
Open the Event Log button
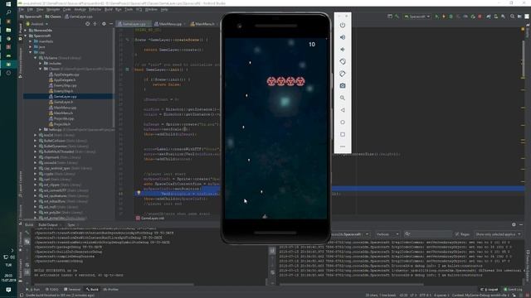(x=513, y=290)
